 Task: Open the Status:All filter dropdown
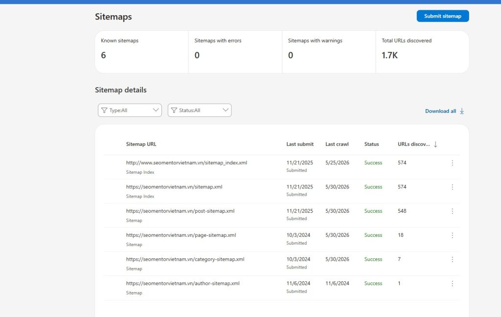coord(200,110)
